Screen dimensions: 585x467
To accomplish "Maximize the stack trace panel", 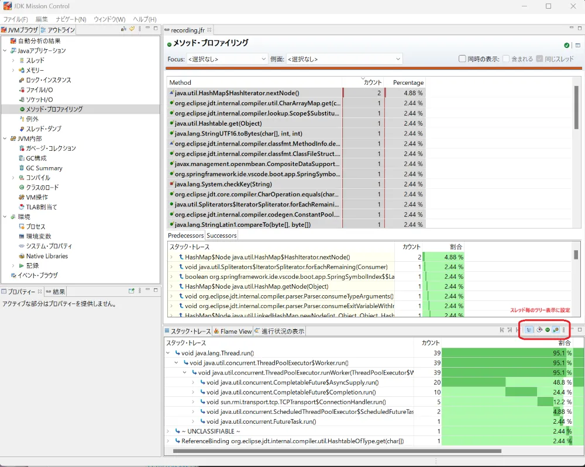I will 579,330.
